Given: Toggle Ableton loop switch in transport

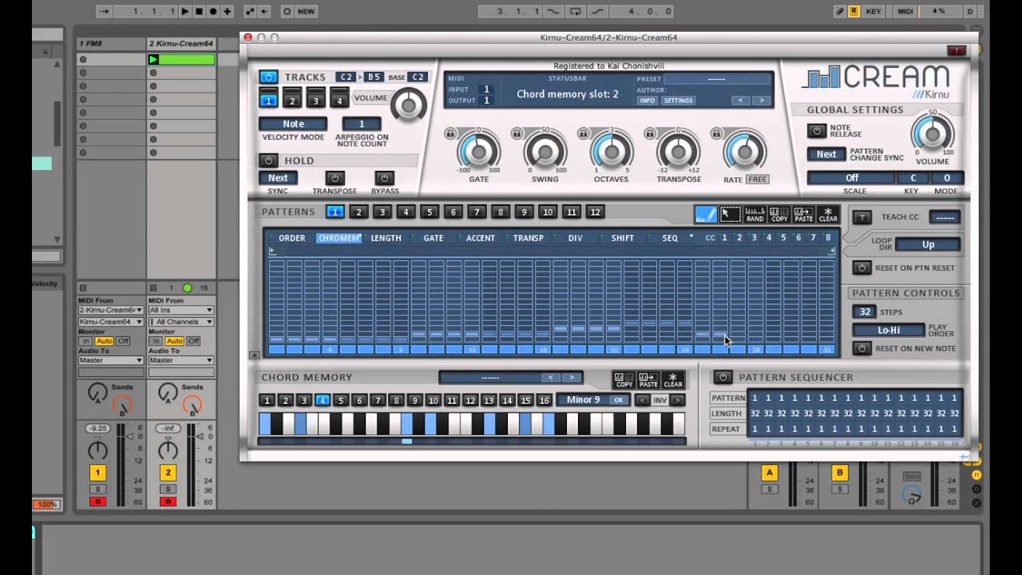Looking at the screenshot, I should 576,11.
